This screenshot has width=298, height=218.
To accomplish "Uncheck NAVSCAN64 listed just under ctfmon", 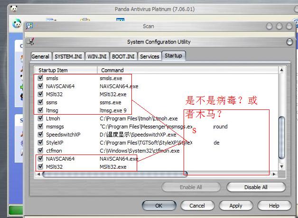I will point(40,158).
